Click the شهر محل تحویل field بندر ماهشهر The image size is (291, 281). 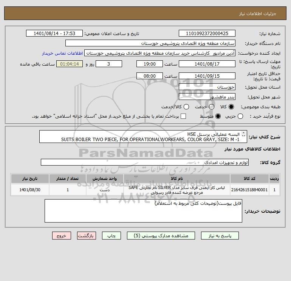207,97
